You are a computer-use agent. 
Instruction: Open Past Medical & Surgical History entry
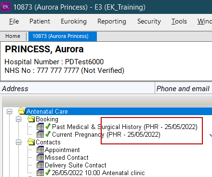pyautogui.click(x=125, y=127)
